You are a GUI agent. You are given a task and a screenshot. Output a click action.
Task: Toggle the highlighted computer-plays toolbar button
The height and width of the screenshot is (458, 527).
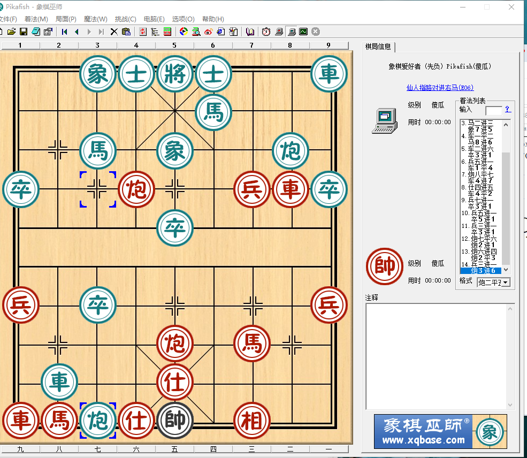coord(292,32)
